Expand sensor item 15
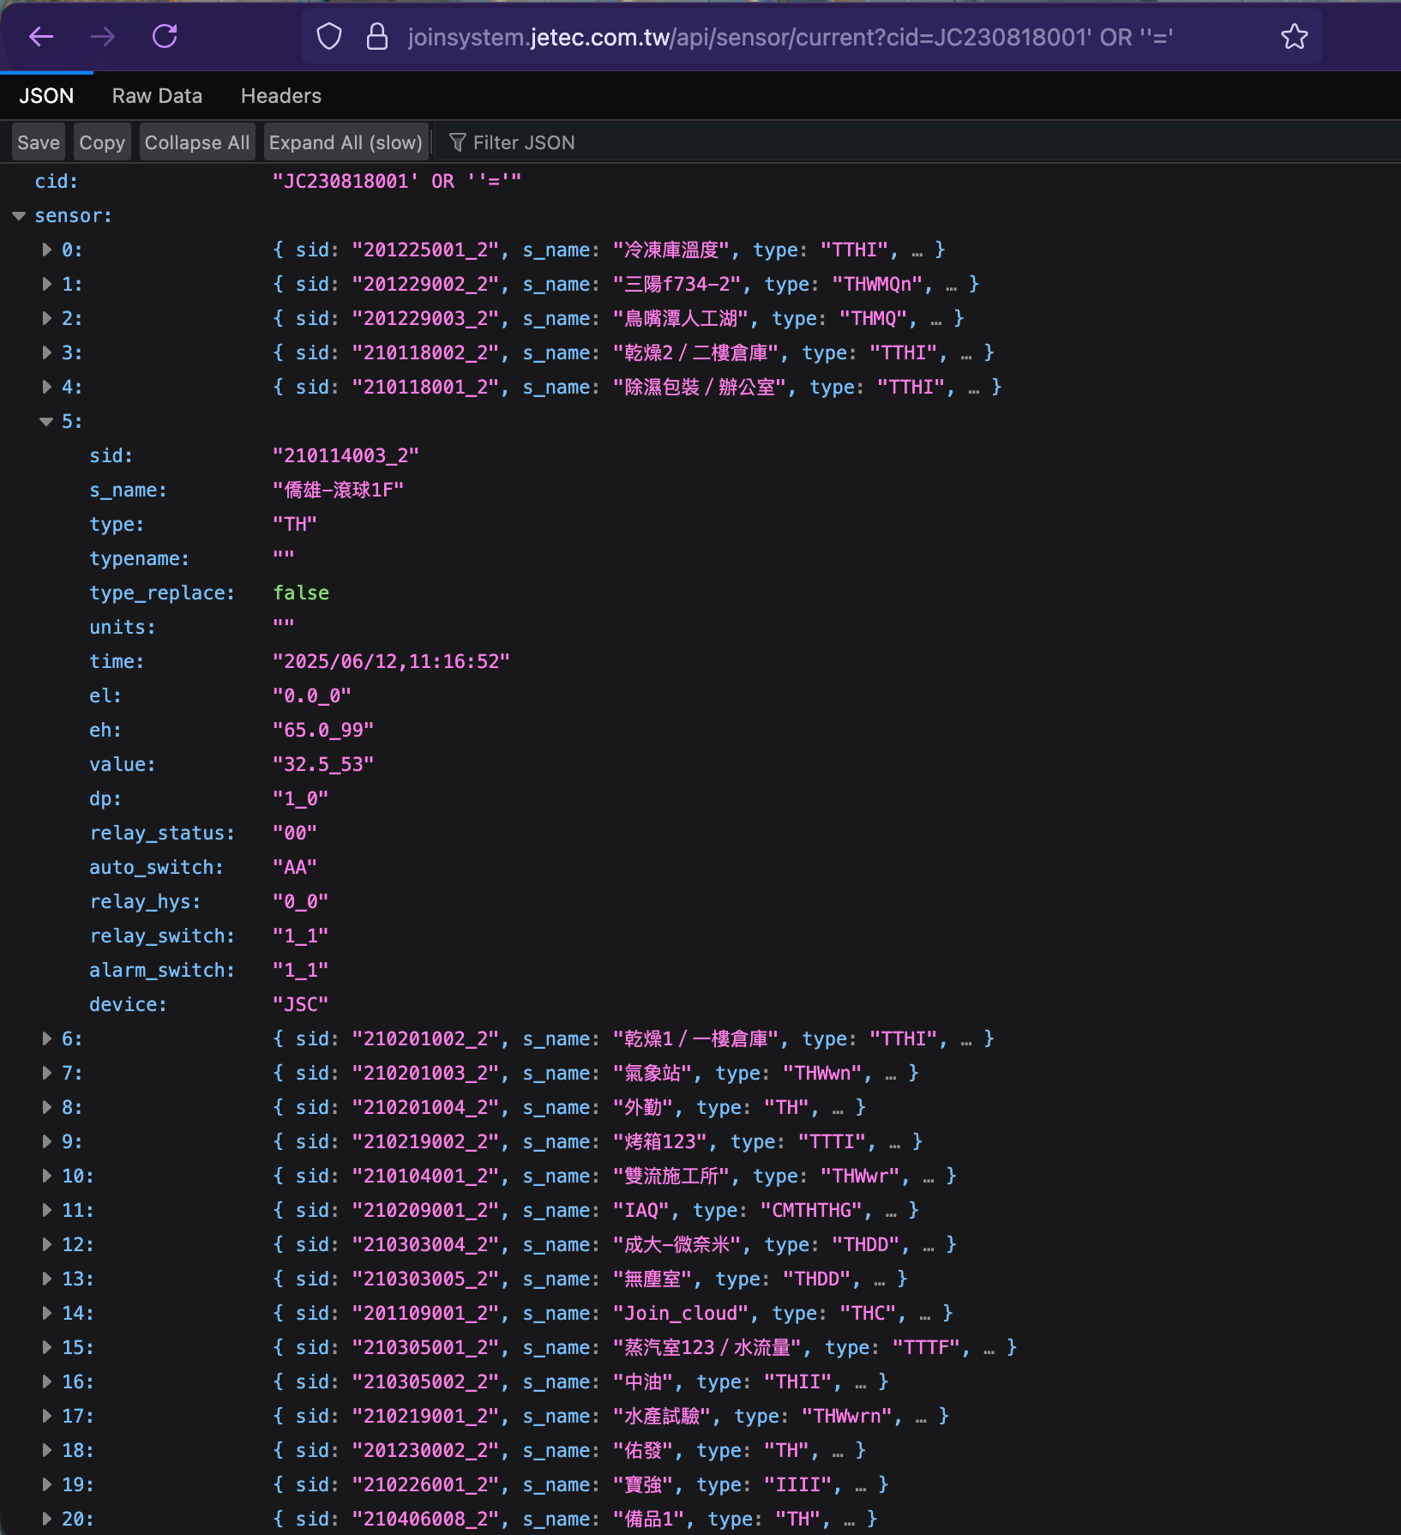The width and height of the screenshot is (1401, 1535). (47, 1347)
